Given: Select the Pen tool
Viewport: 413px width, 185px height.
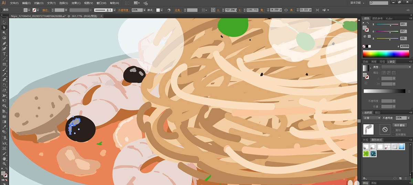Looking at the screenshot, I should (4, 44).
